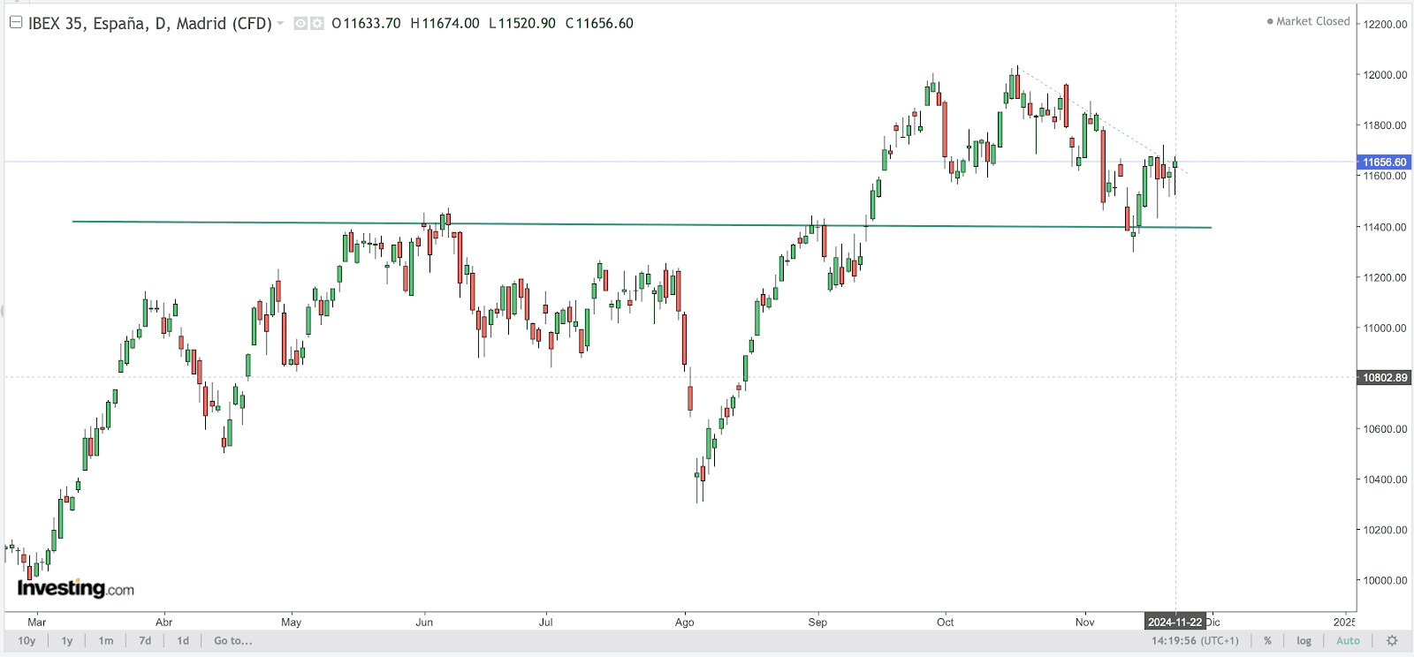Click the Sep label on time axis
1414x657 pixels.
[817, 623]
